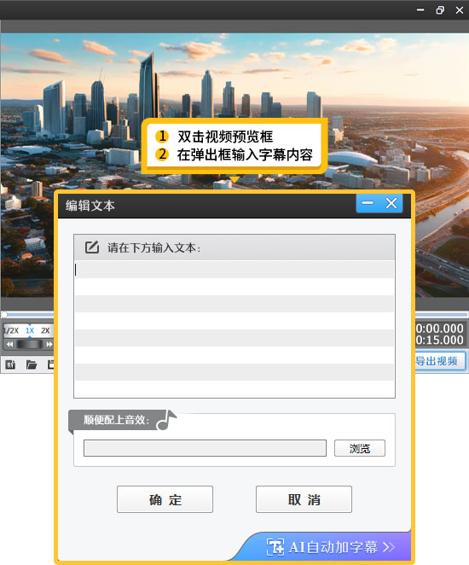
Task: Open project using the folder icon
Action: [32, 364]
